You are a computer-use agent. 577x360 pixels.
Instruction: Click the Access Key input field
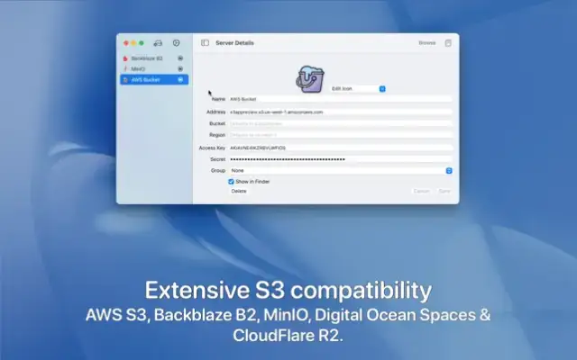point(341,148)
